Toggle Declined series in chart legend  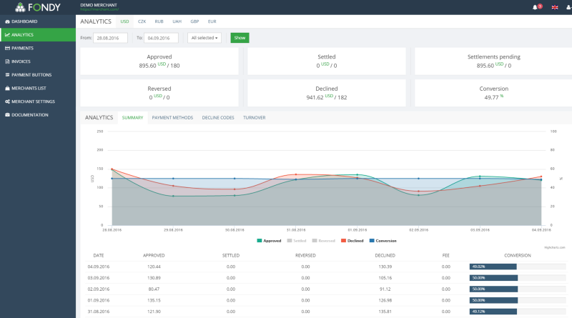point(352,241)
